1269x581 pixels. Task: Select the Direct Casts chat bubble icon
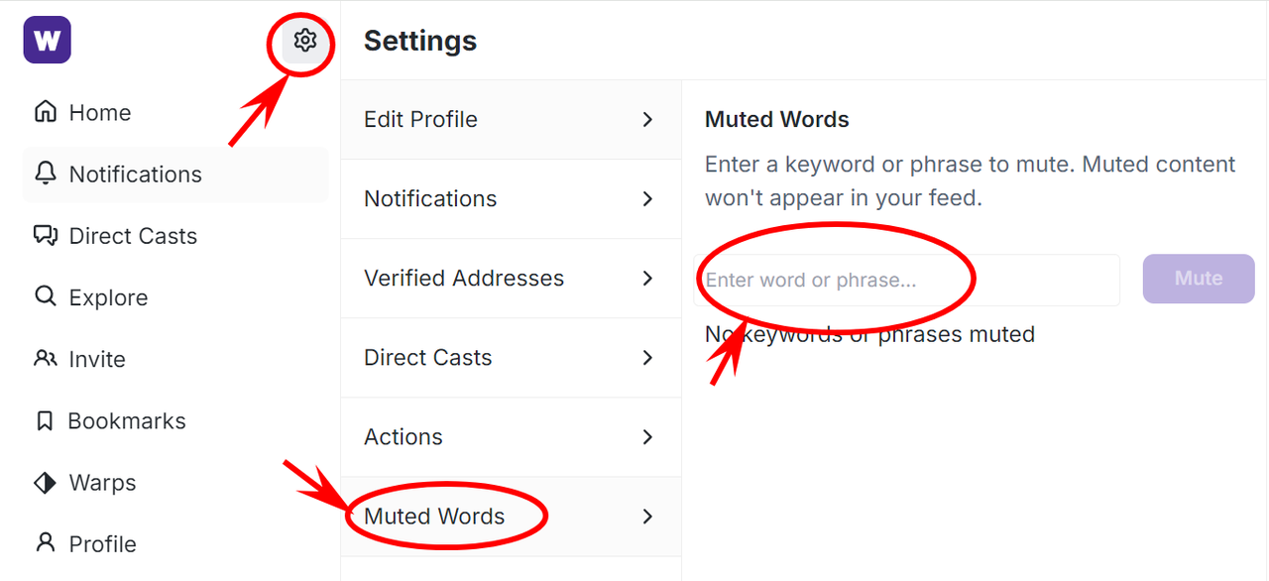(x=45, y=236)
